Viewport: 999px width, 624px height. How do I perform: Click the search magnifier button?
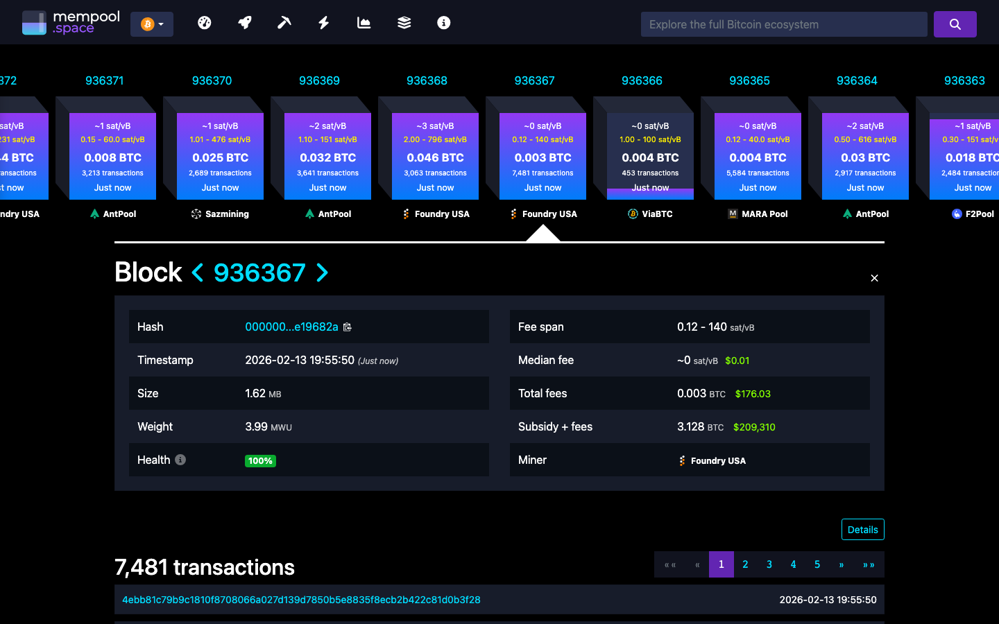955,24
